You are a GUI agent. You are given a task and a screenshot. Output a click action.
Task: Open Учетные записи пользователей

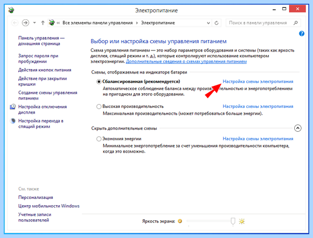click(35, 217)
